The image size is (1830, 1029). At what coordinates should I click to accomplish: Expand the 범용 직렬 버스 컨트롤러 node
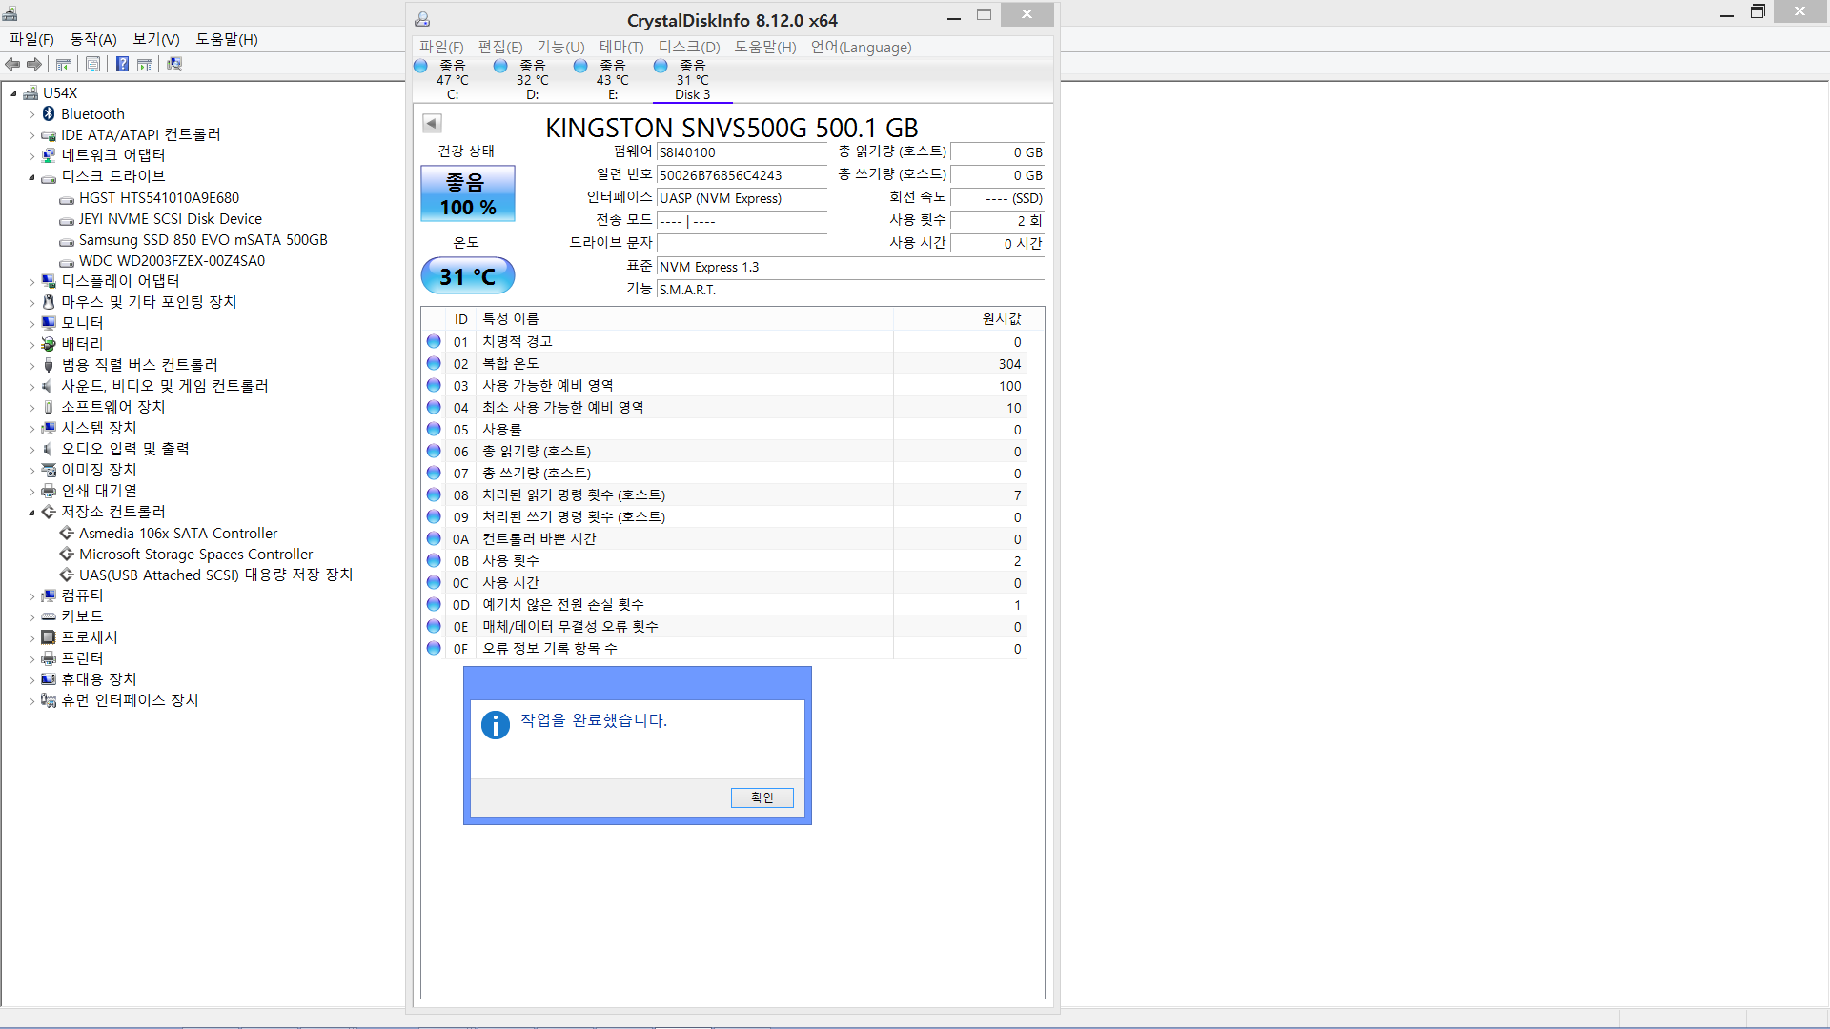pyautogui.click(x=31, y=366)
